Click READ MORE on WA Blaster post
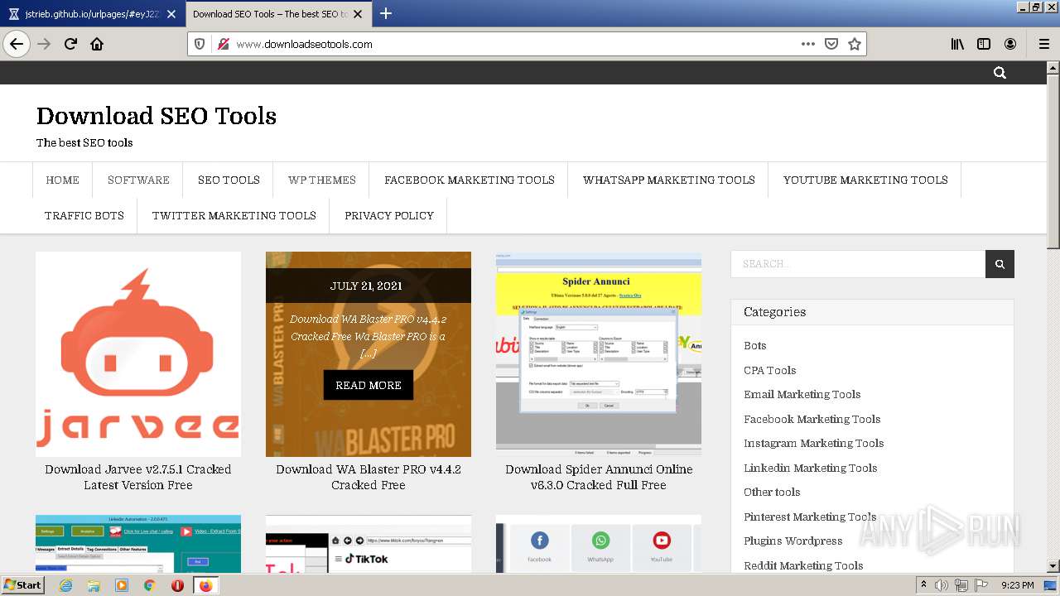Viewport: 1060px width, 596px height. 369,385
